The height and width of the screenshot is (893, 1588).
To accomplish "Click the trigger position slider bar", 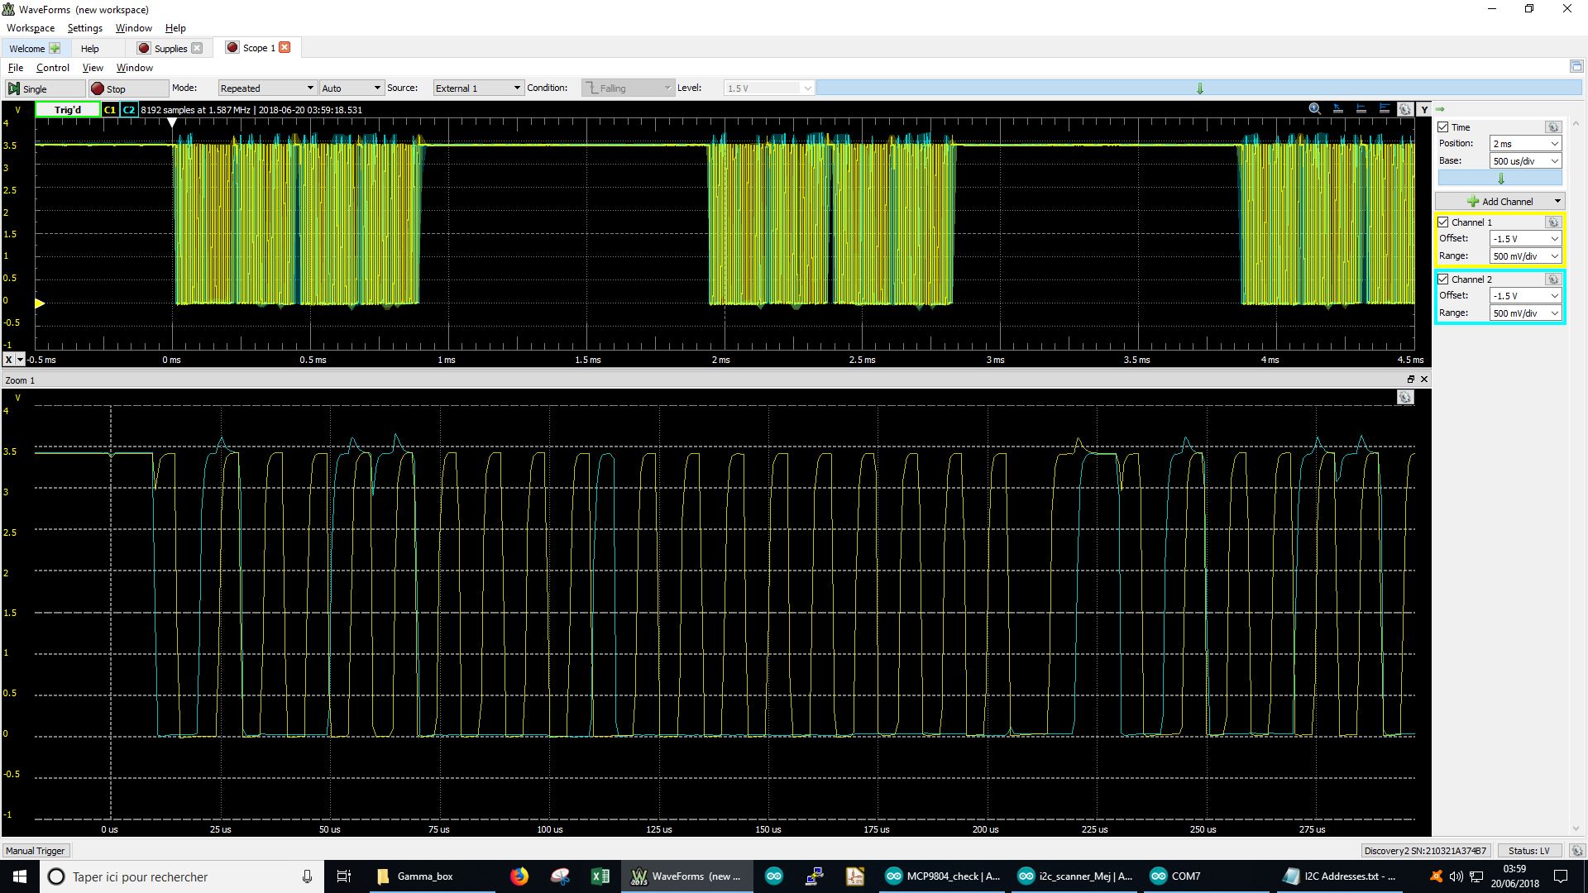I will point(1198,88).
